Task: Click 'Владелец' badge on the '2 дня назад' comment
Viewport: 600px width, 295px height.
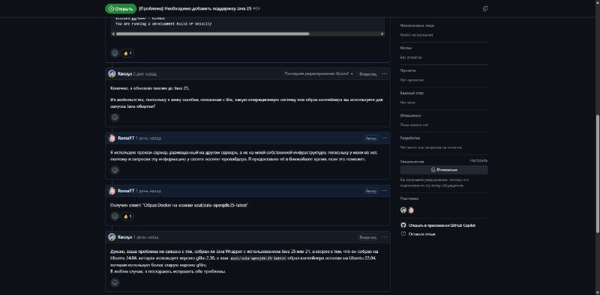Action: coord(367,73)
